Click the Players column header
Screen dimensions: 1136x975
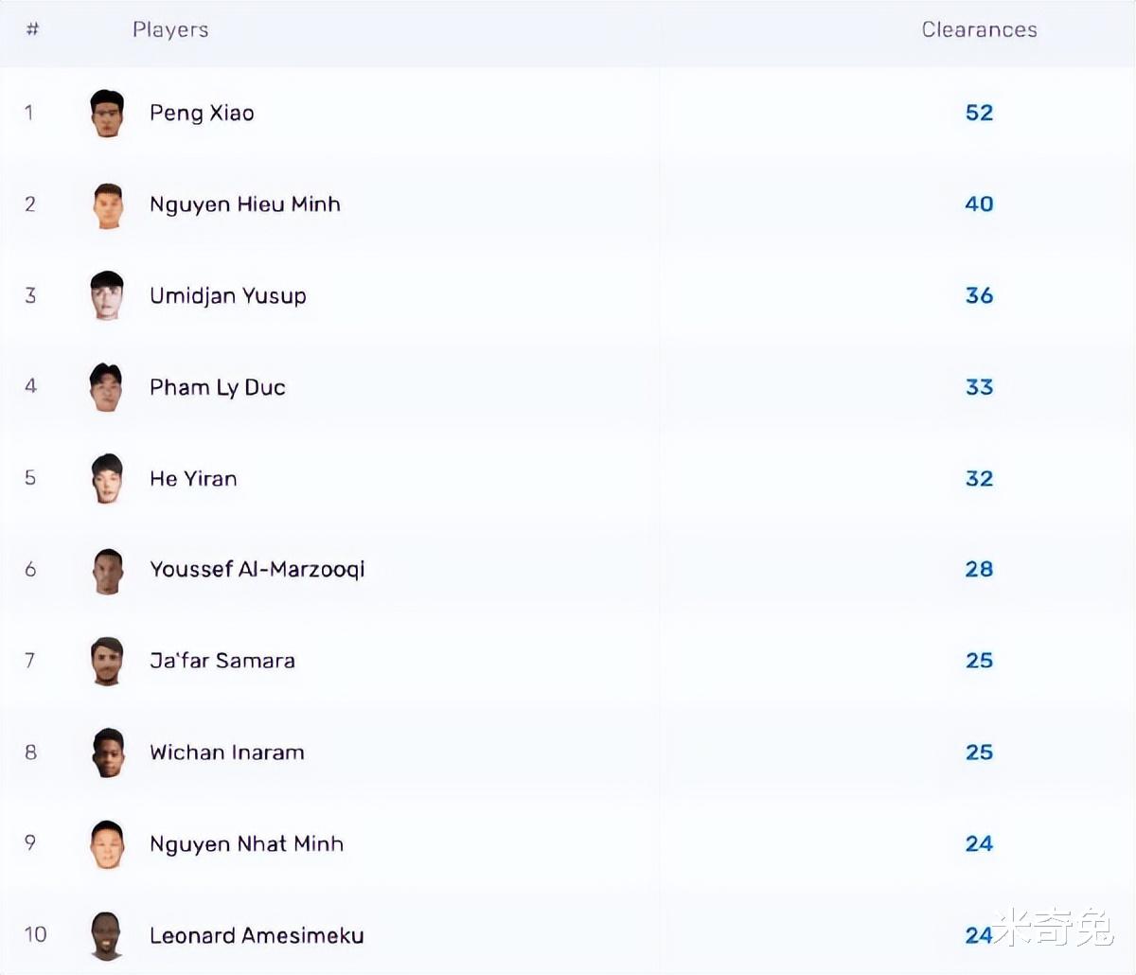pyautogui.click(x=170, y=30)
